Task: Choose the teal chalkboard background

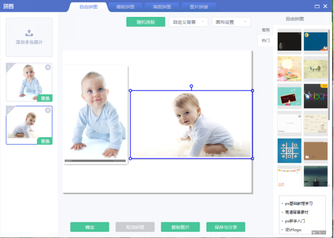Action: [290, 96]
